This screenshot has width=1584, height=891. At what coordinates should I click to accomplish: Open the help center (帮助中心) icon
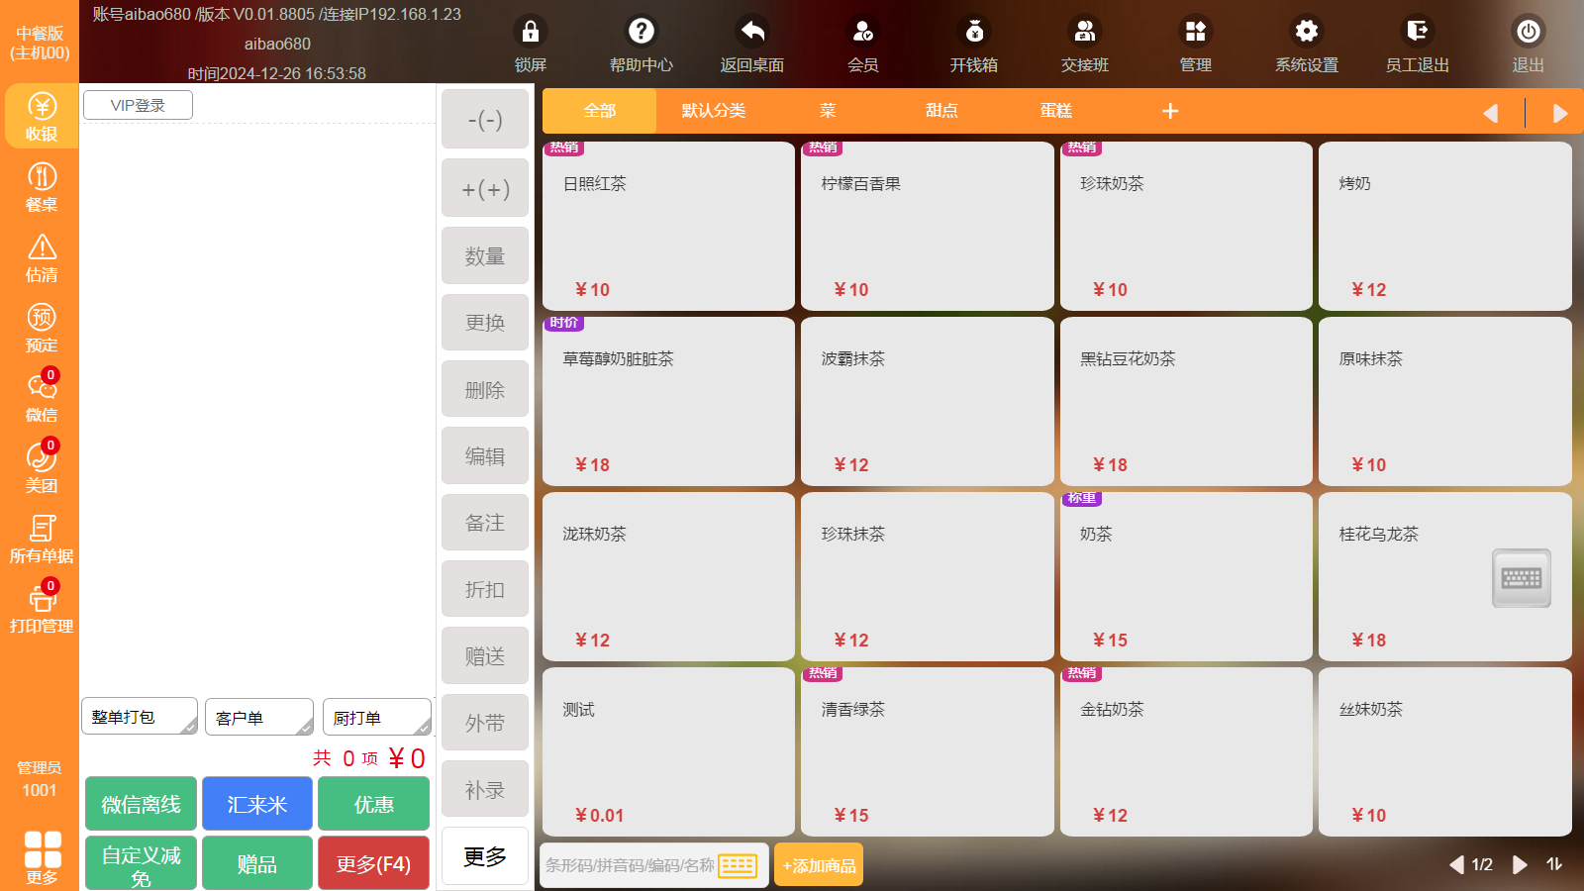click(x=641, y=33)
